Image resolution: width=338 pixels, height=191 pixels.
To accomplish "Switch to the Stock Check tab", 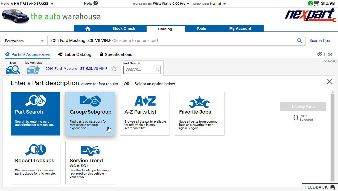I will tap(124, 28).
